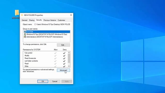This screenshot has width=165, height=93.
Task: Click the Modify Allow checkmark
Action: [55, 56]
